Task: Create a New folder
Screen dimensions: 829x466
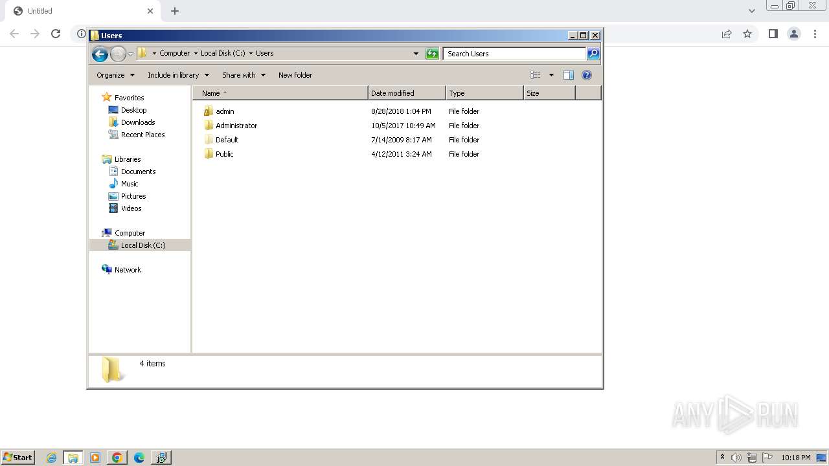Action: click(x=295, y=75)
